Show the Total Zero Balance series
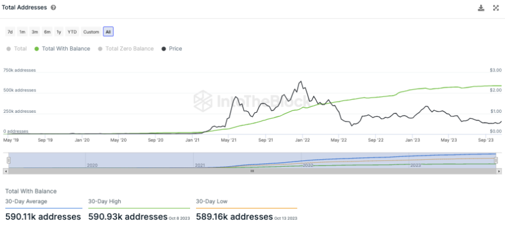The image size is (505, 225). click(x=125, y=49)
